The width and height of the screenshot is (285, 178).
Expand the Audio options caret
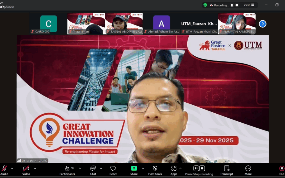(x=12, y=168)
